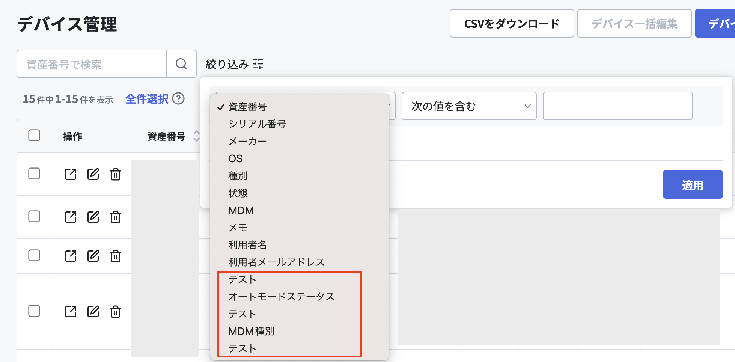Check the third row checkbox
The width and height of the screenshot is (735, 362).
34,255
